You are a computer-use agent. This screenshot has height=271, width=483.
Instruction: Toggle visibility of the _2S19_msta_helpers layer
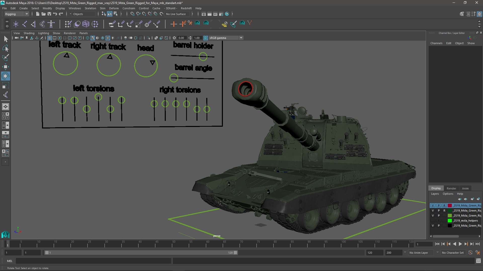pos(433,221)
